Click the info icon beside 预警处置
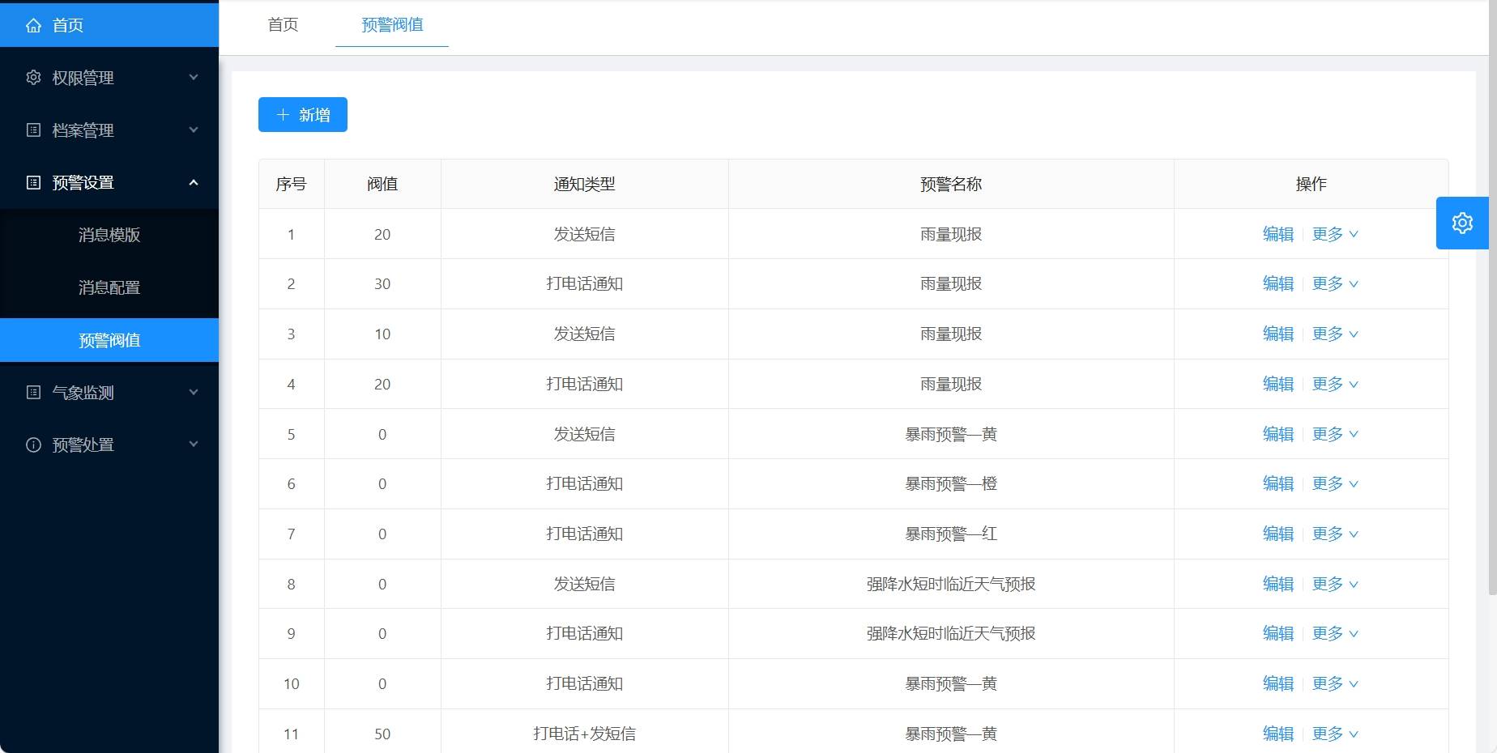The height and width of the screenshot is (753, 1497). click(x=33, y=445)
